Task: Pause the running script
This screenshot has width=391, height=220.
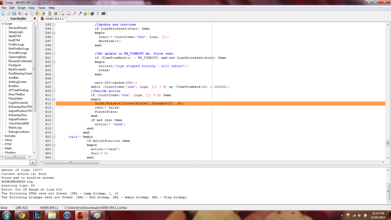Action: 50,13
